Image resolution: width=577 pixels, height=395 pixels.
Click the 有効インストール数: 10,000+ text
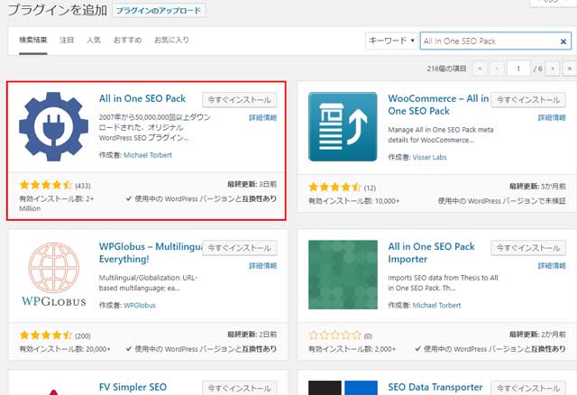click(353, 201)
